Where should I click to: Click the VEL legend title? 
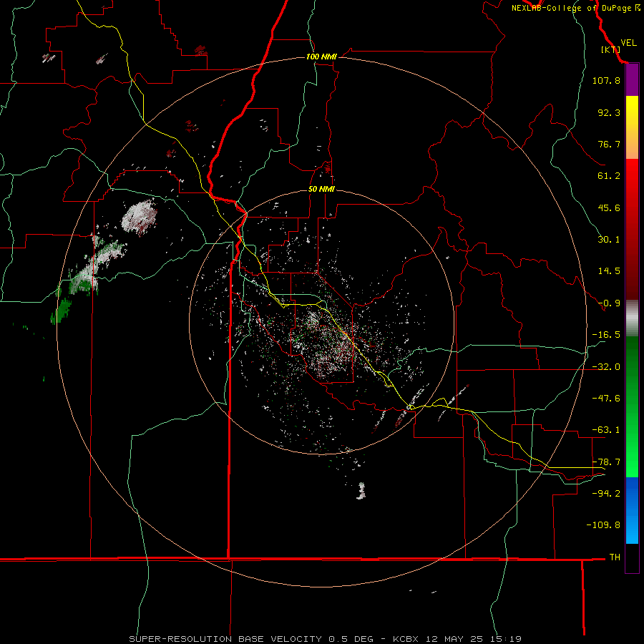pyautogui.click(x=628, y=43)
